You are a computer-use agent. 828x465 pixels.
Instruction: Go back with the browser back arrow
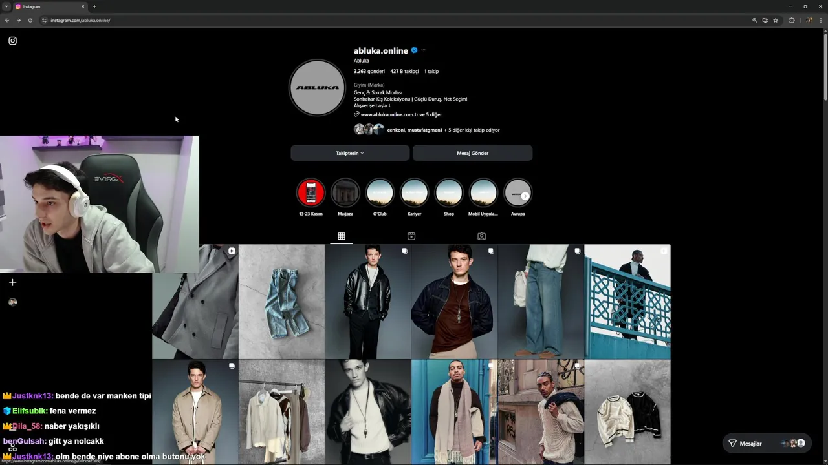tap(7, 20)
